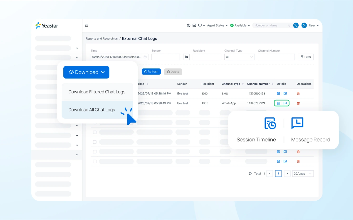Open Session Timeline in the second-to-last table row
Image resolution: width=353 pixels, height=220 pixels.
click(278, 152)
